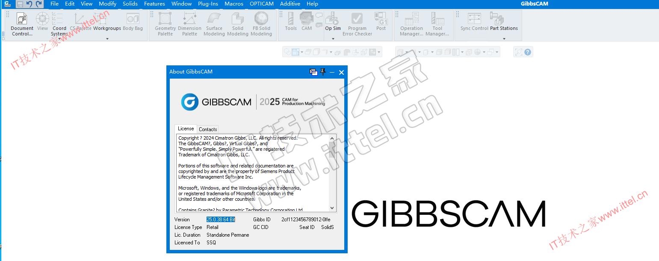Open the CAM palette

tap(307, 22)
